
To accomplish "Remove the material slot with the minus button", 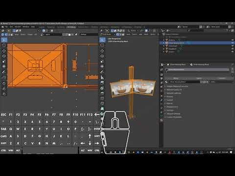I will point(233,72).
